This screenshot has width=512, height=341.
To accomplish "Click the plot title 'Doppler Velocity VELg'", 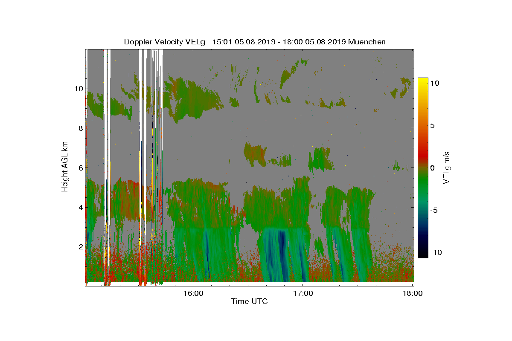I will click(165, 42).
